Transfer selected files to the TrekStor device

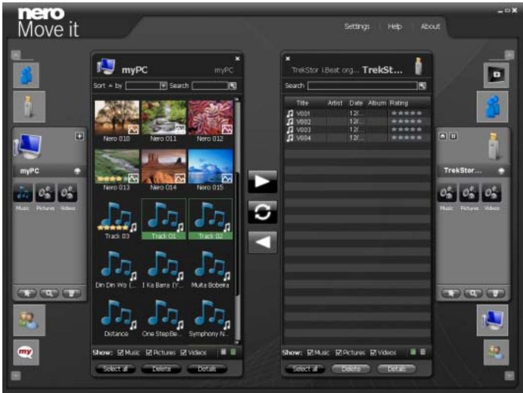point(262,181)
